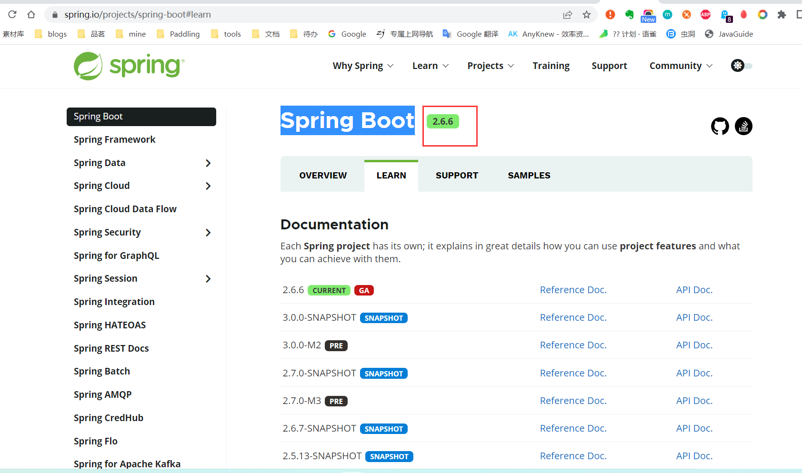Open Reference Doc. for 2.6.6
The height and width of the screenshot is (473, 802).
point(573,290)
